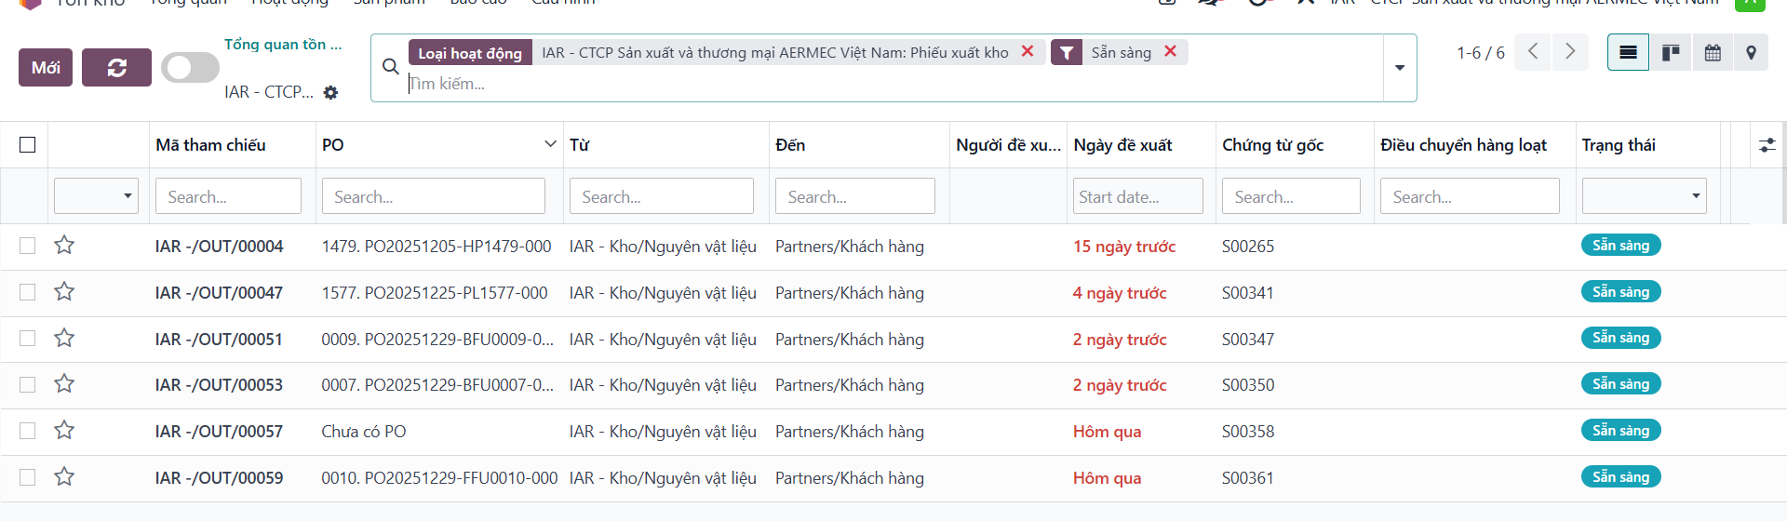Select row IAR -/OUT/00057 checkbox
The image size is (1787, 521).
pos(28,431)
